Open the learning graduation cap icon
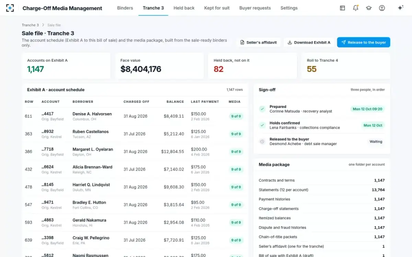This screenshot has width=412, height=257. [369, 8]
